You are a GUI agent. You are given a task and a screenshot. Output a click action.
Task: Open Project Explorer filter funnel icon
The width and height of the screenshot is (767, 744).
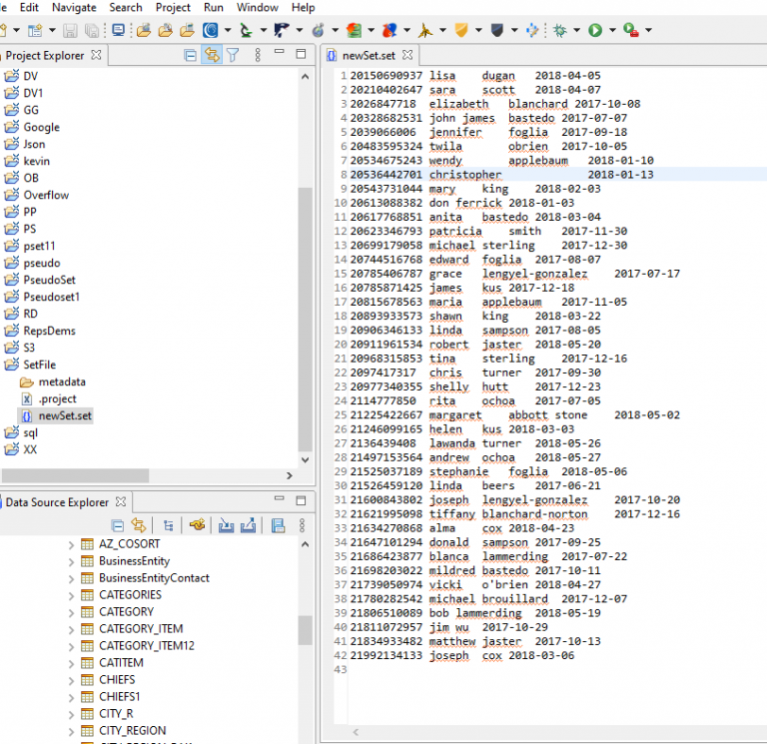(x=233, y=55)
